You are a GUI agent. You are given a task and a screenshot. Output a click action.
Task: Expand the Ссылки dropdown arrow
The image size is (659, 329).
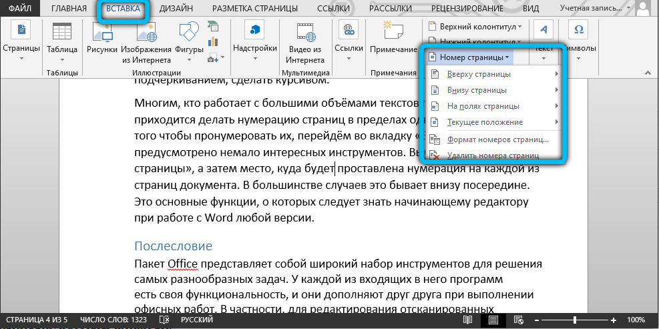pos(349,59)
